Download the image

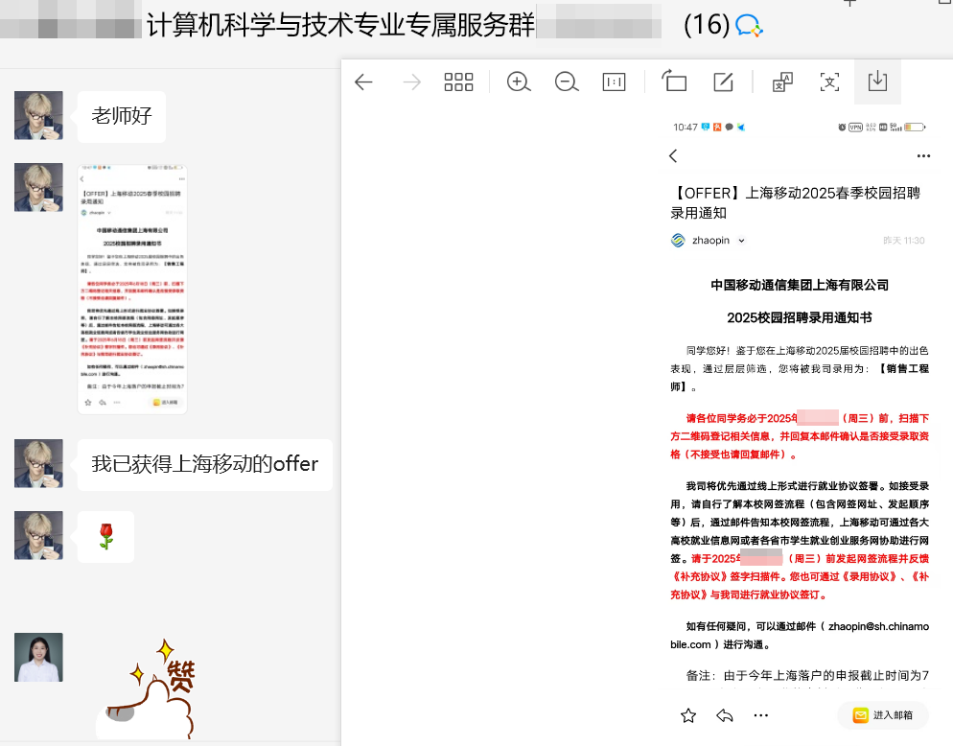click(x=877, y=82)
